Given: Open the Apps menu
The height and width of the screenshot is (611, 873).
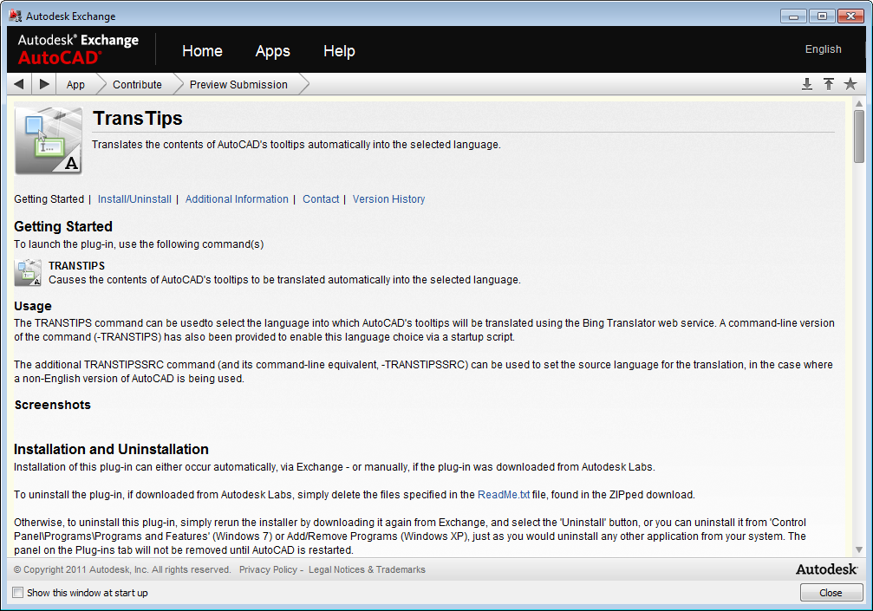Looking at the screenshot, I should pos(272,51).
